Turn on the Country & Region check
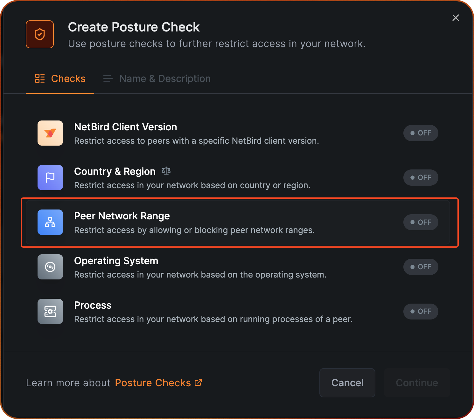Image resolution: width=474 pixels, height=419 pixels. click(421, 177)
